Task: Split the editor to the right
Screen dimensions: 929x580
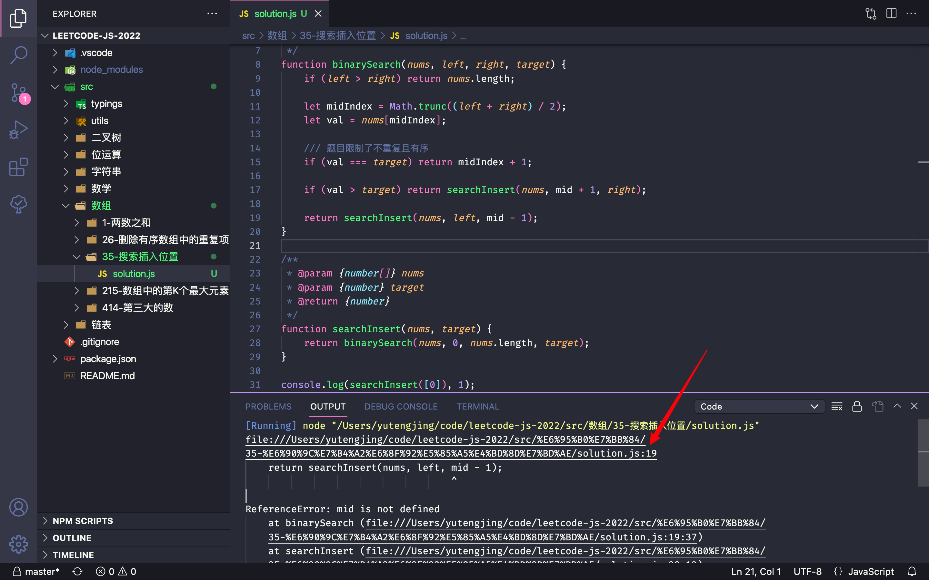Action: [891, 14]
